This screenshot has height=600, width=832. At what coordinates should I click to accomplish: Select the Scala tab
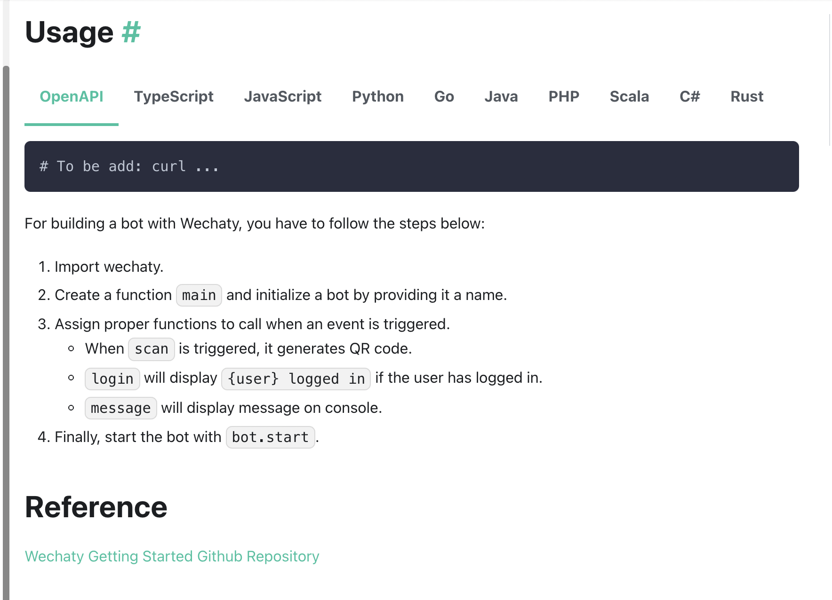[630, 96]
